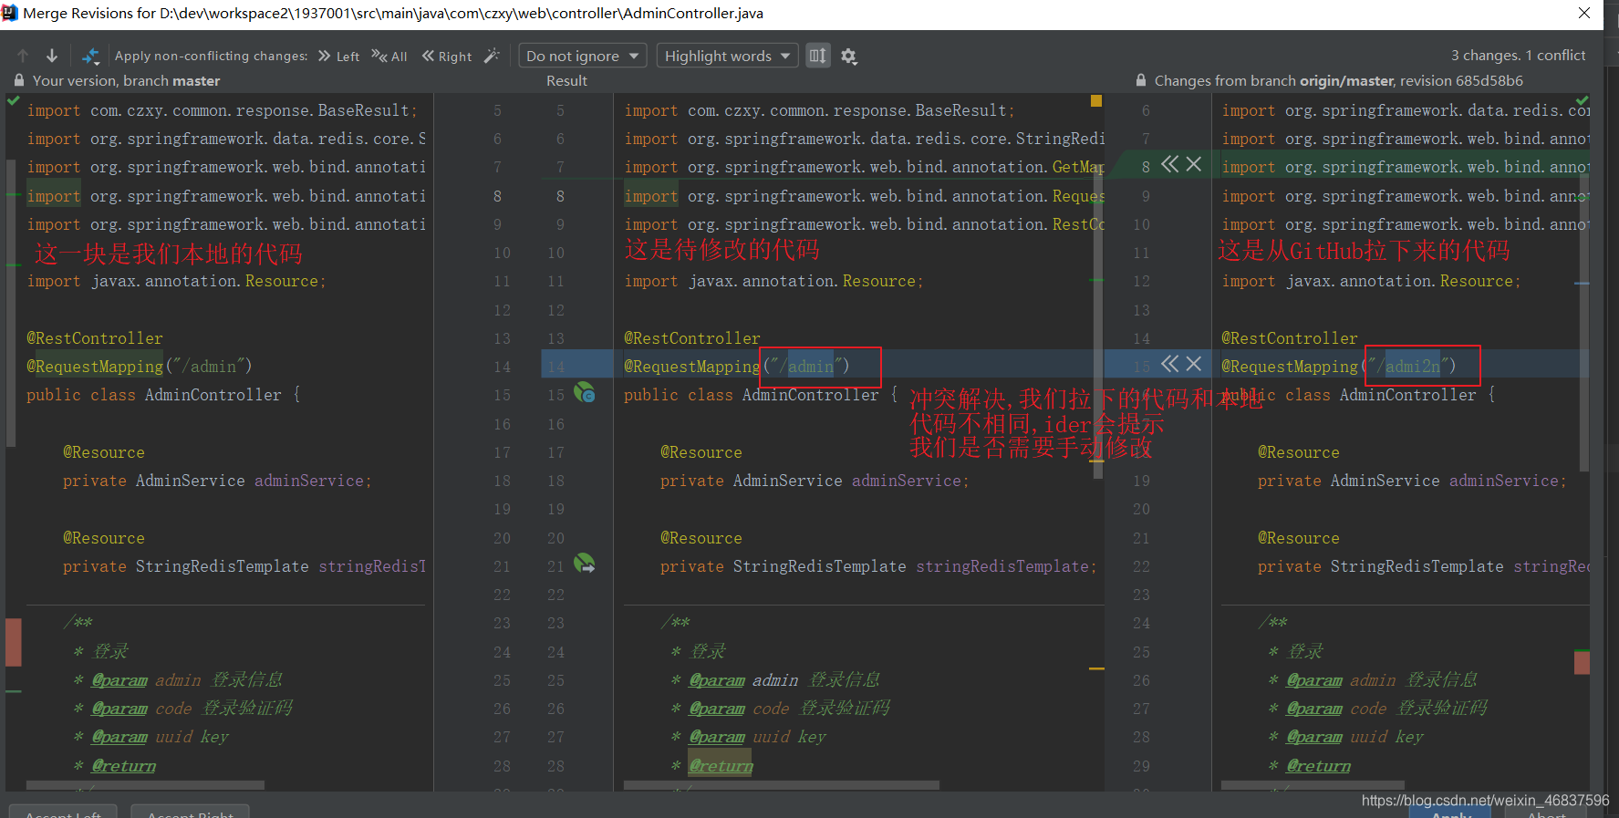Screen dimensions: 1619x818
Task: Click green checkmark in right pane corner
Action: point(1583,100)
